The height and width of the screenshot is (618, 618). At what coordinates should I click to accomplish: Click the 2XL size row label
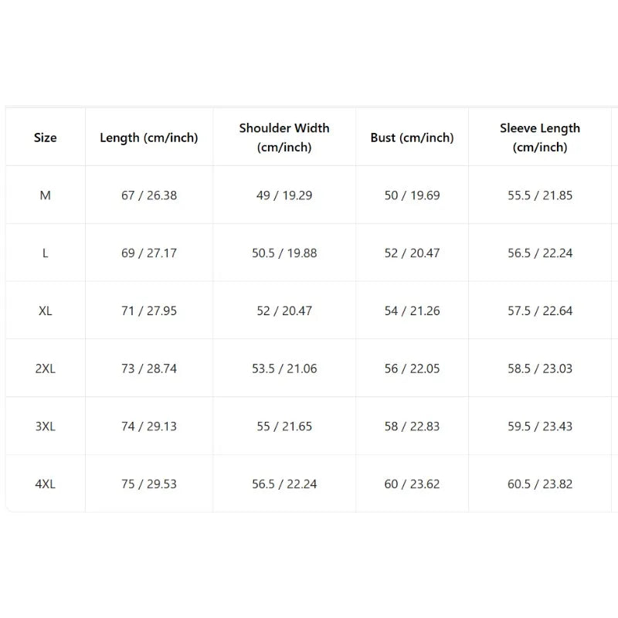pos(46,368)
